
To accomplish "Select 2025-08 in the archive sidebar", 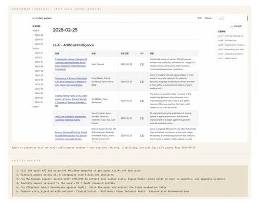I will pos(39,71).
